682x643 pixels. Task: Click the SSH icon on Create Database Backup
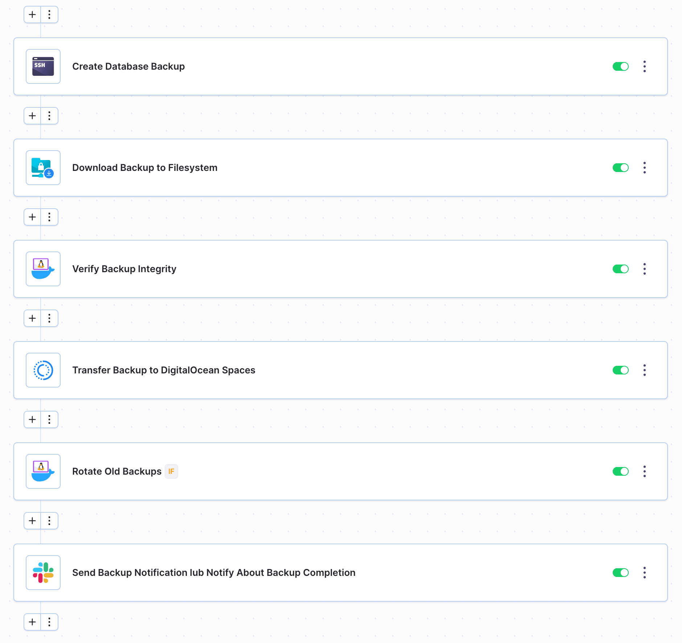click(43, 66)
